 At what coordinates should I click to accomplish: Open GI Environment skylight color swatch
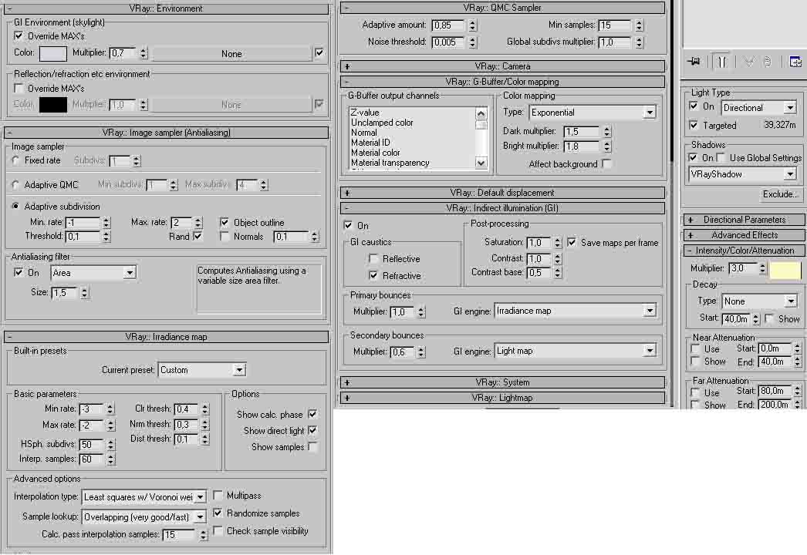[x=53, y=53]
